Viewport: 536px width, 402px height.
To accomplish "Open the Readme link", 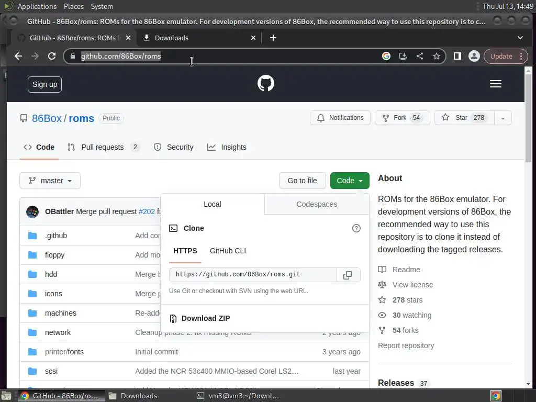I will 406,270.
